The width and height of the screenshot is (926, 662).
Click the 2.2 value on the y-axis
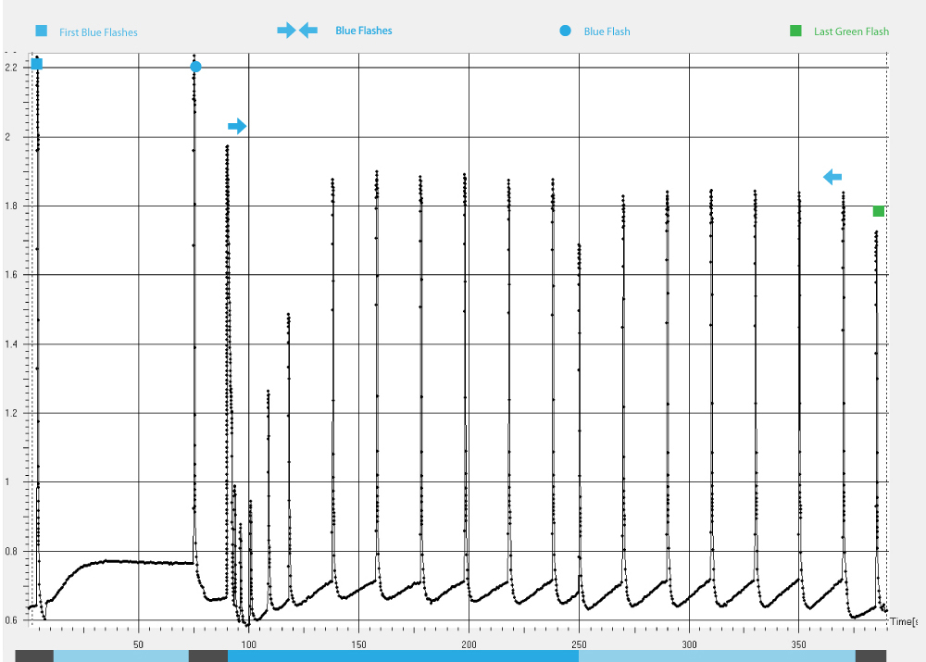12,68
